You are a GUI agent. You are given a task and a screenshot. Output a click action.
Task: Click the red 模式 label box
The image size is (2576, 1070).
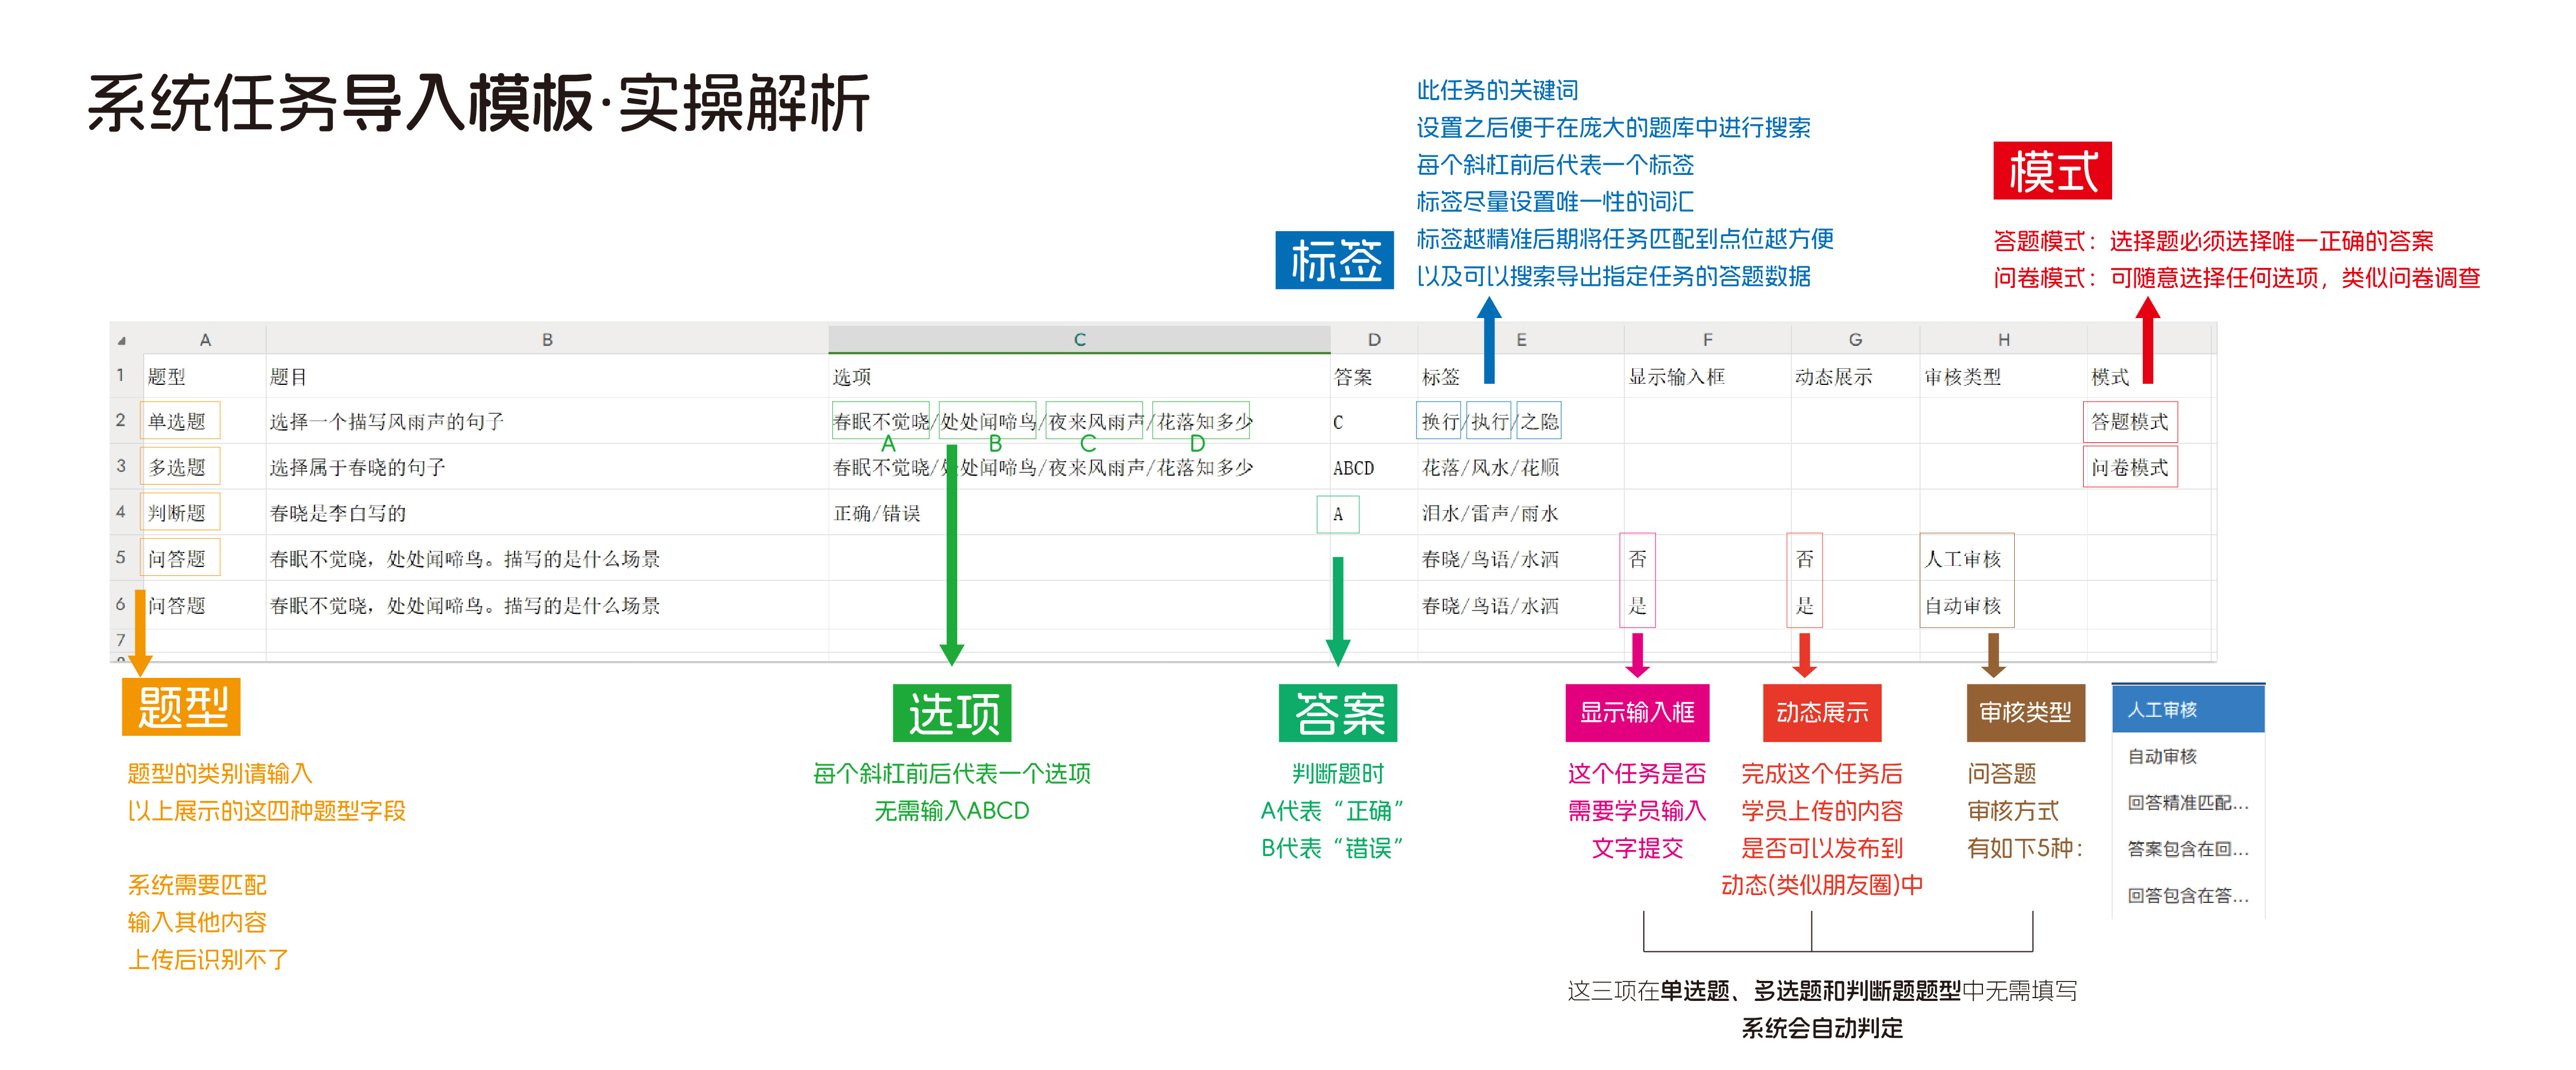point(2051,171)
